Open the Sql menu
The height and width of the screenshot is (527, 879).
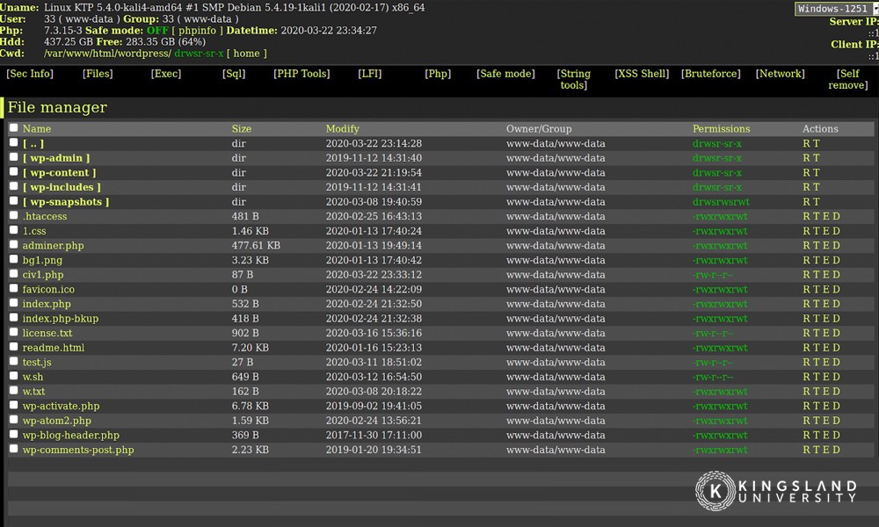click(x=234, y=74)
